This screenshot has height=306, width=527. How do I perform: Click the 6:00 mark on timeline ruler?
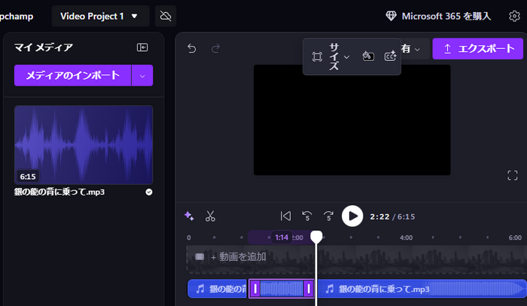coord(515,238)
